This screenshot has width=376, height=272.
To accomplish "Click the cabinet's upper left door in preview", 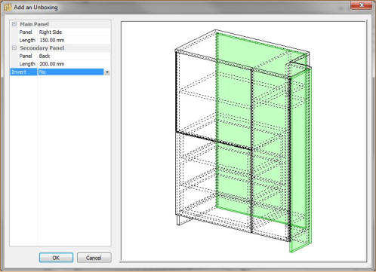I will tap(214, 99).
